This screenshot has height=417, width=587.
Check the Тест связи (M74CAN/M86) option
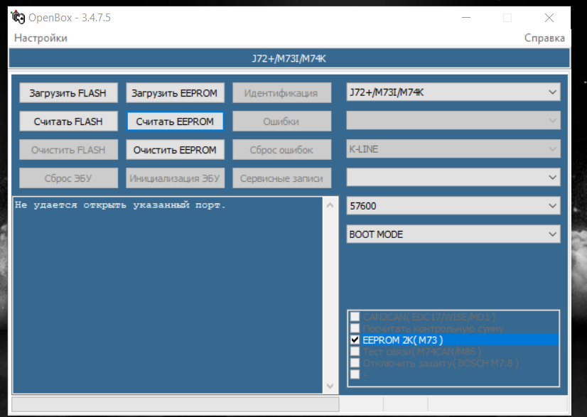tap(355, 352)
